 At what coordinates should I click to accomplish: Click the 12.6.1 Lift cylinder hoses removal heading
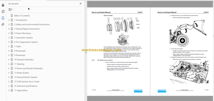tap(102, 60)
